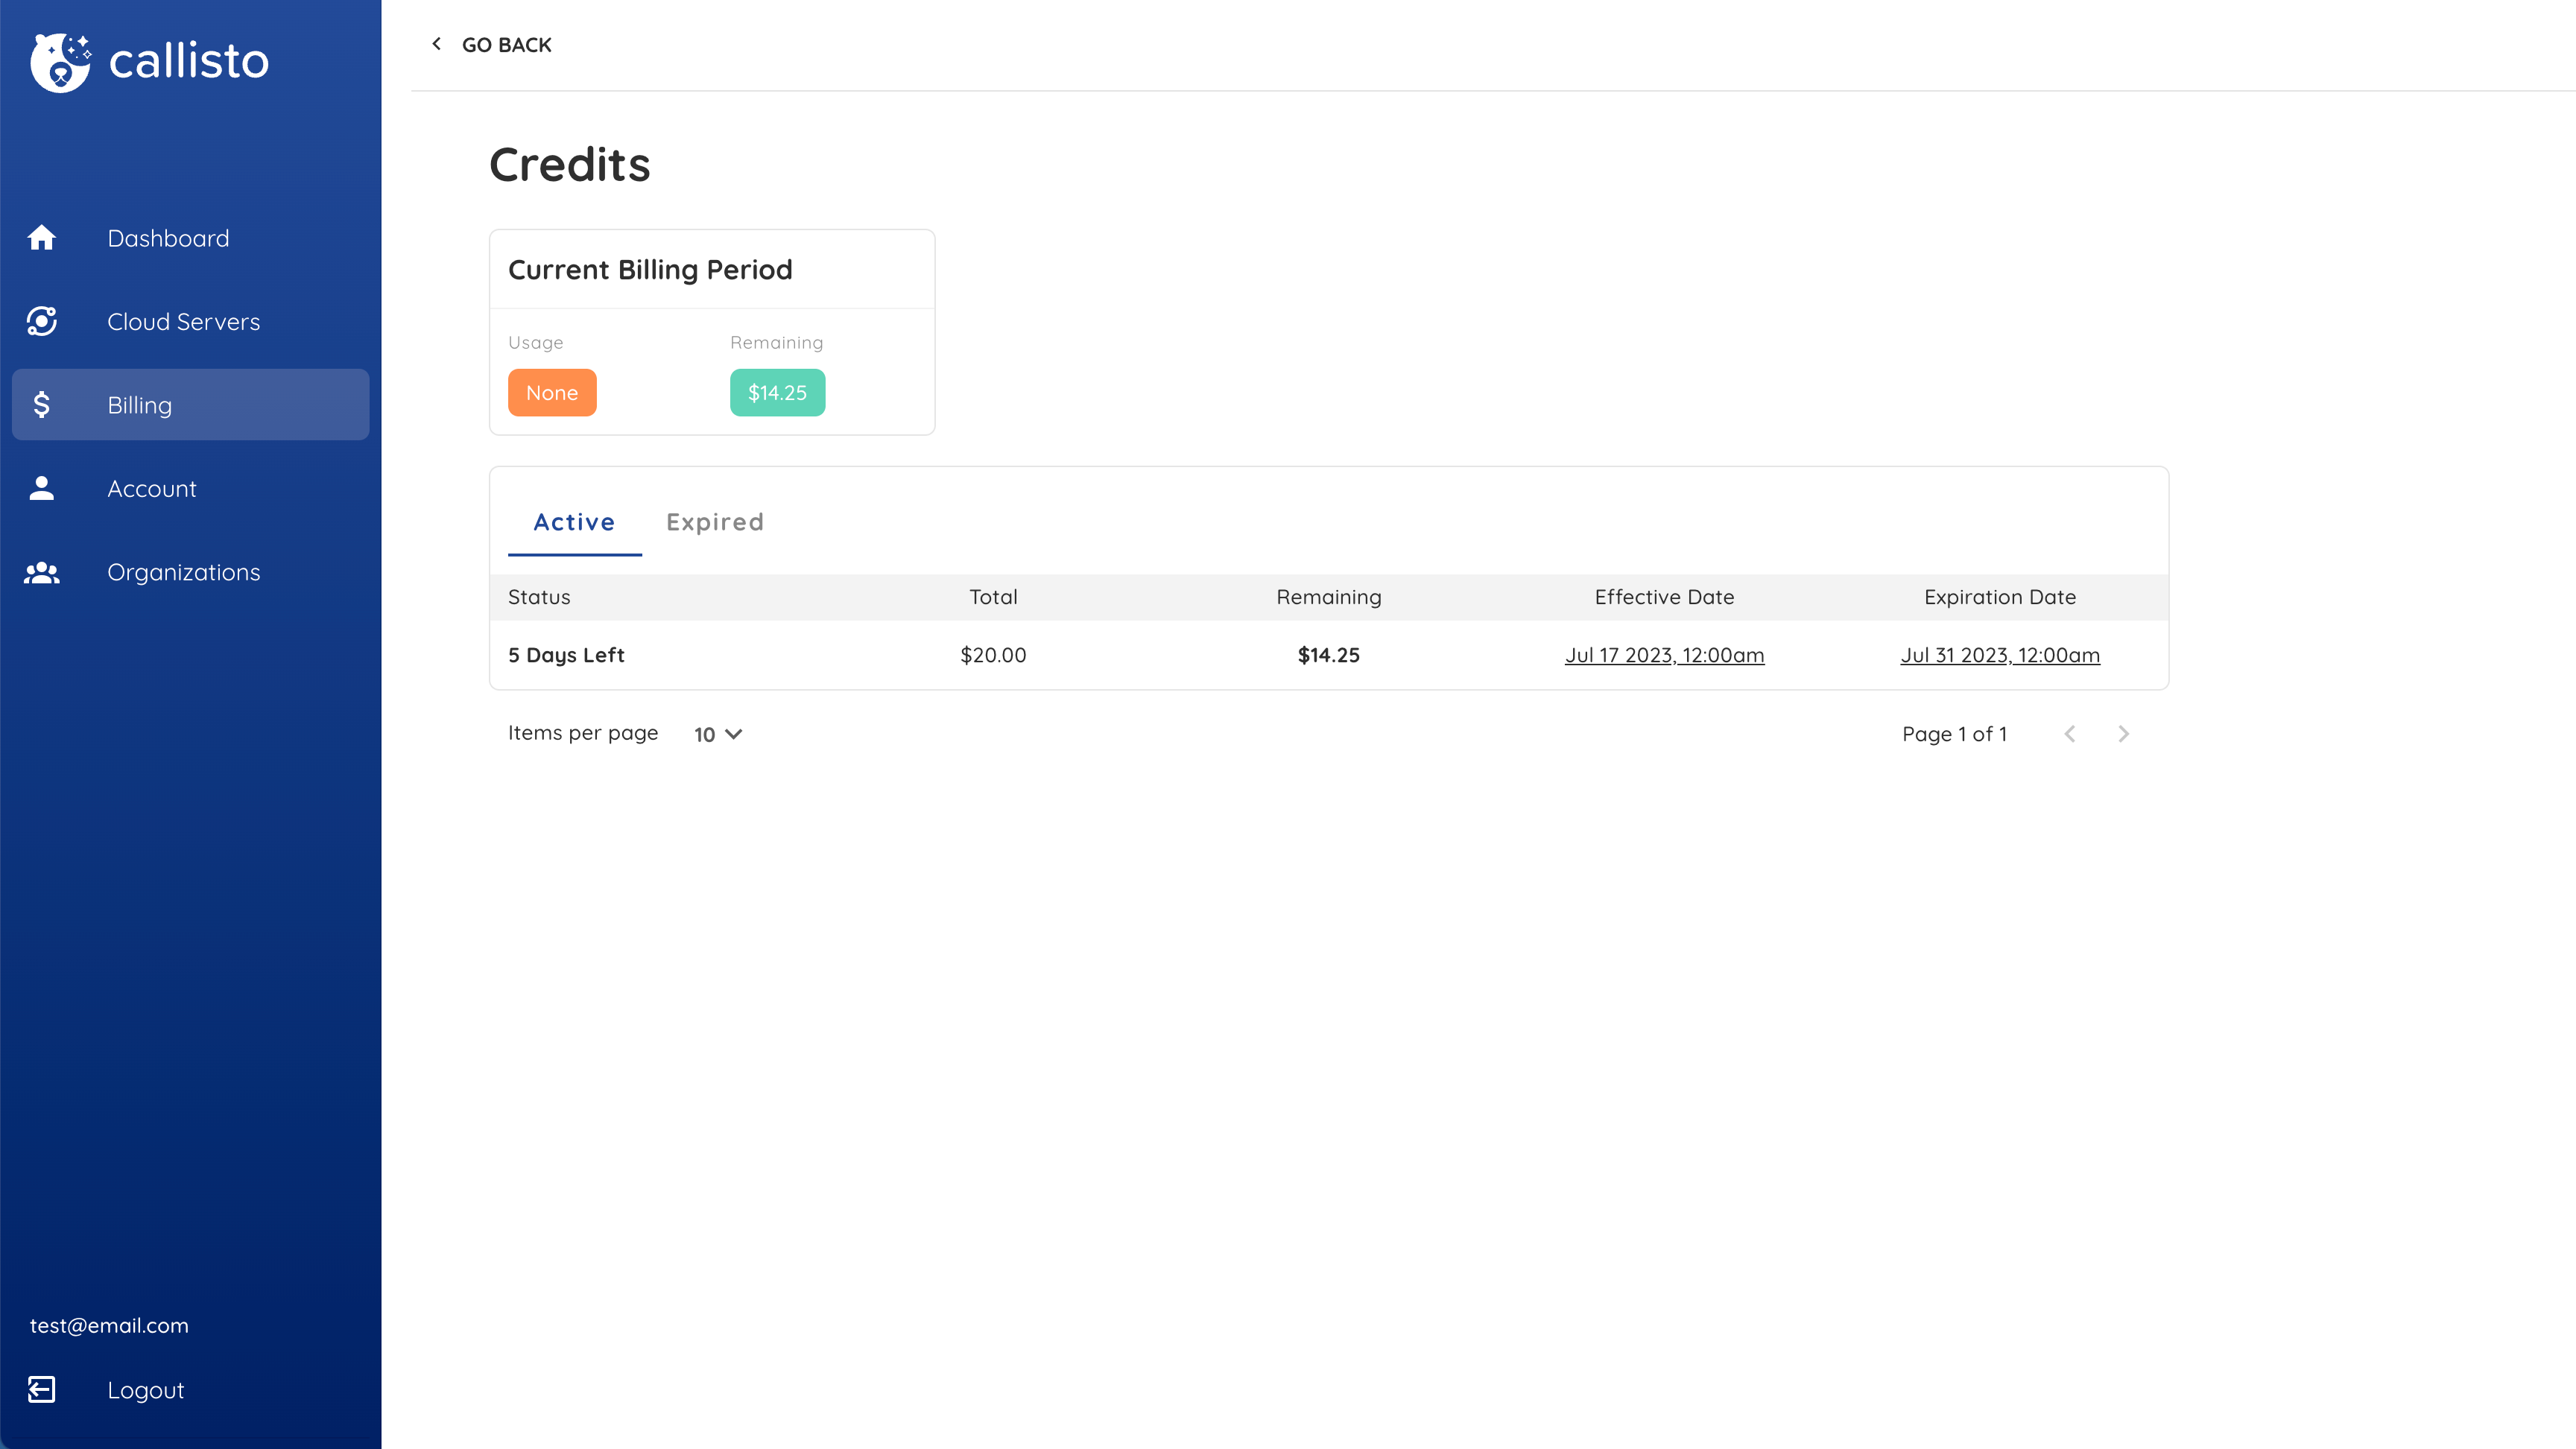The width and height of the screenshot is (2576, 1449).
Task: Click the Logout exit icon
Action: point(42,1389)
